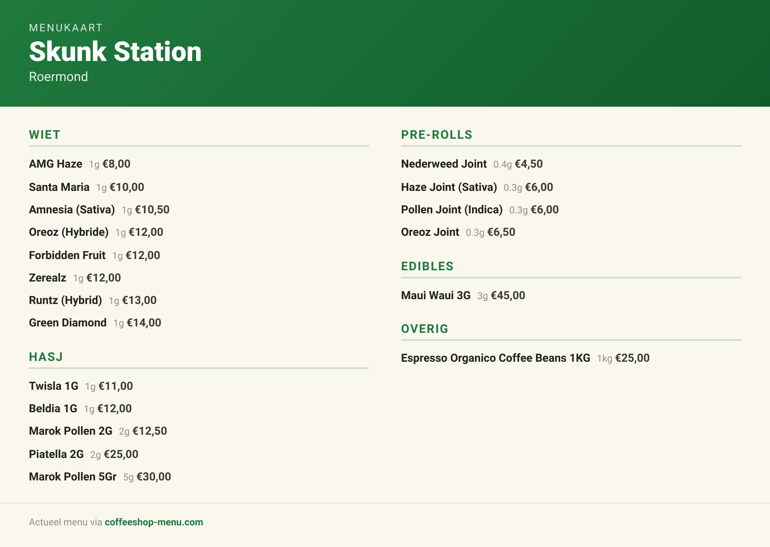Click the OVERIG section heading
Image resolution: width=770 pixels, height=547 pixels.
pos(425,329)
